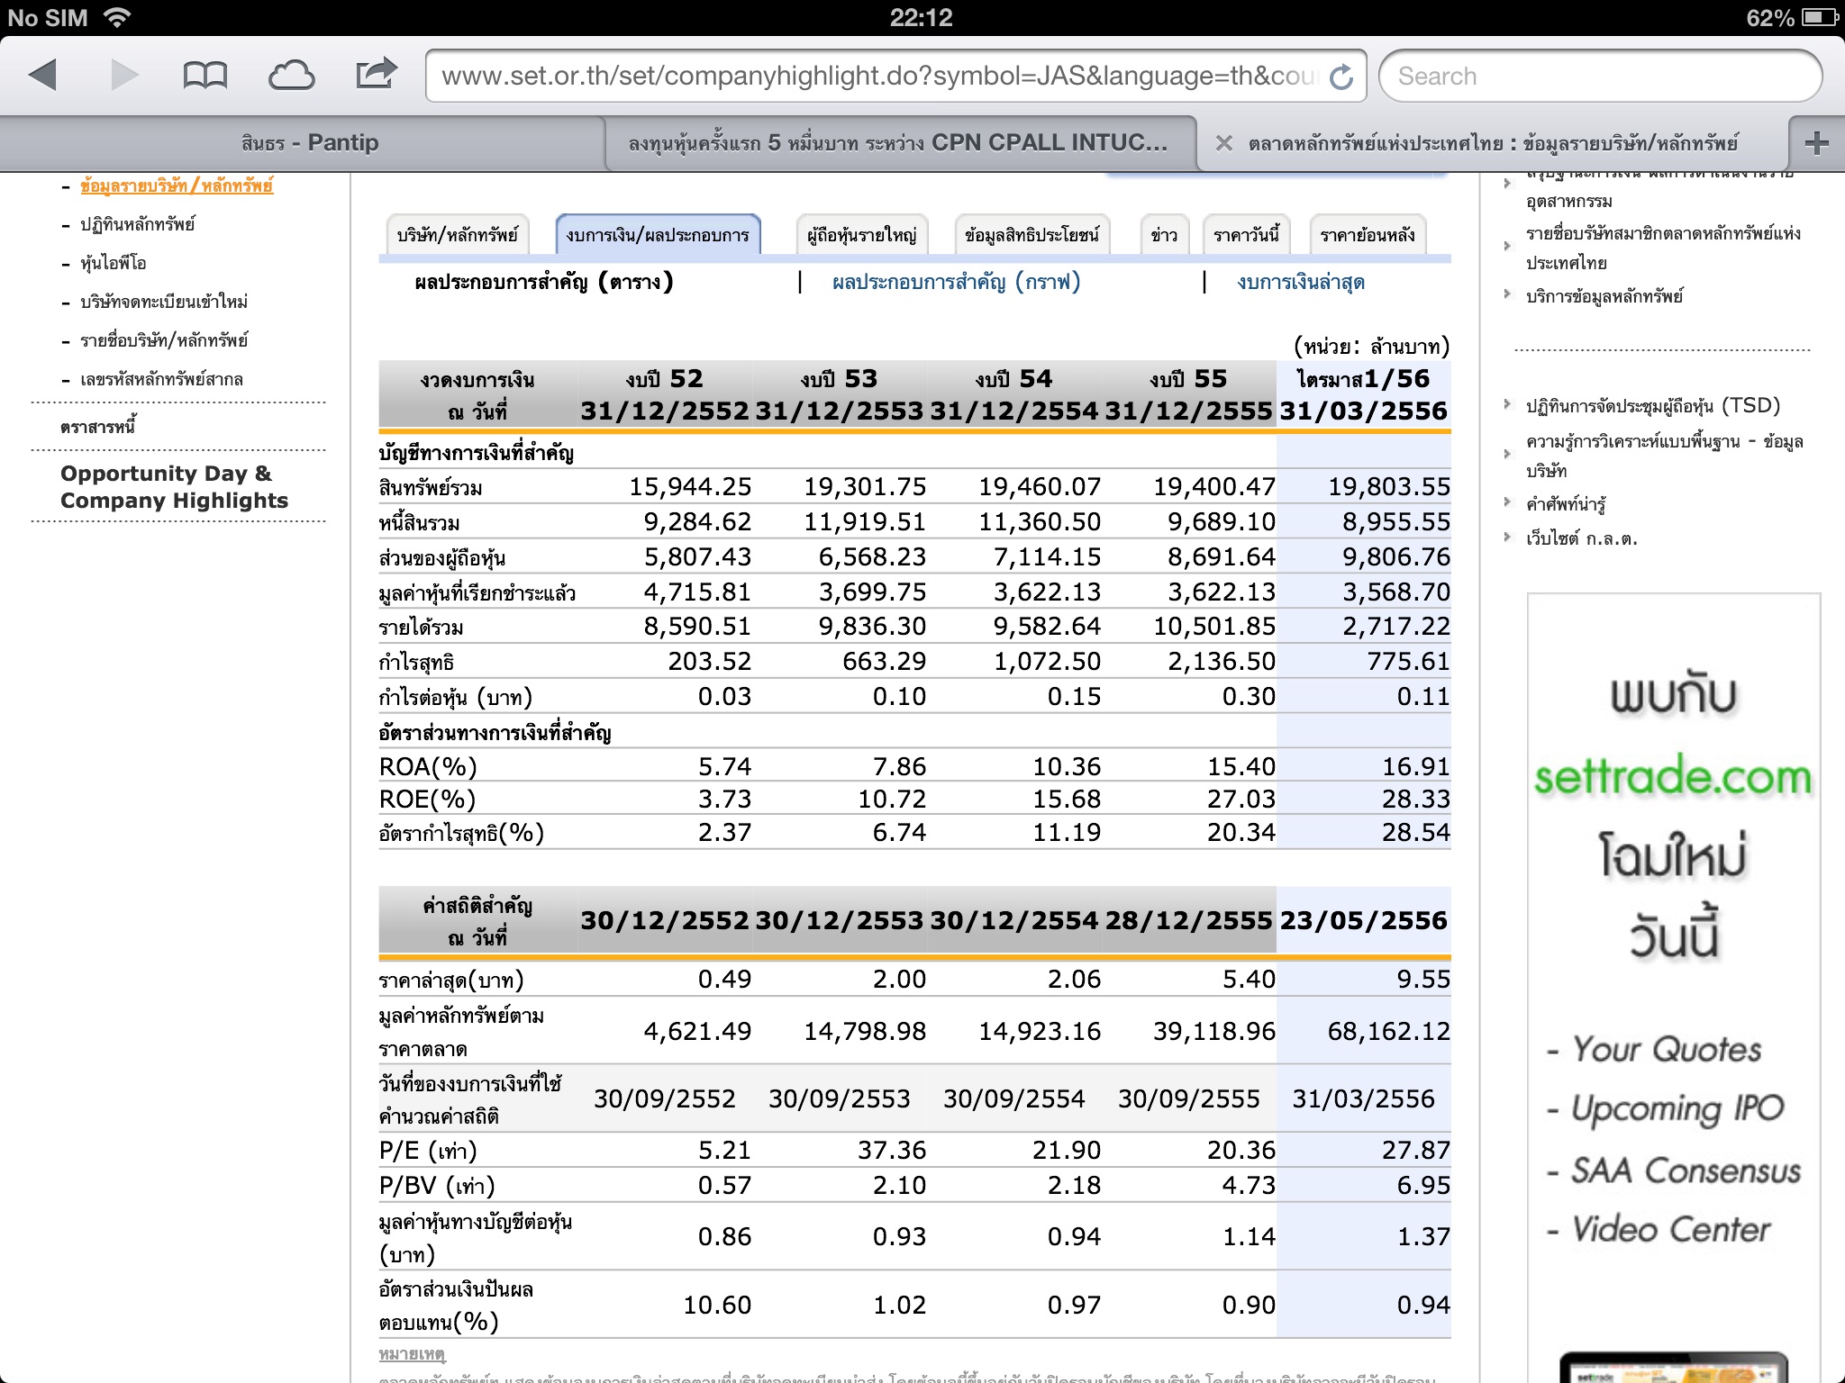Reload page with refresh icon
This screenshot has height=1383, width=1845.
click(1341, 77)
